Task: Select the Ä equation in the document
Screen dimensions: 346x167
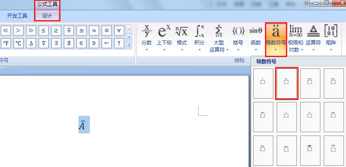Action: 84,125
